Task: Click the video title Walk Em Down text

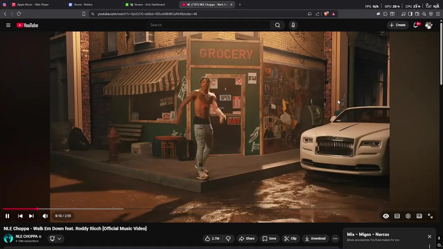Action: [x=75, y=229]
